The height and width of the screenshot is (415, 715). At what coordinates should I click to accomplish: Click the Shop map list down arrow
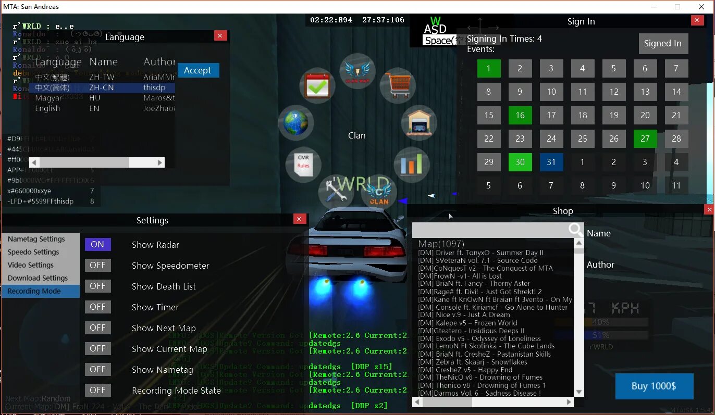click(x=579, y=392)
